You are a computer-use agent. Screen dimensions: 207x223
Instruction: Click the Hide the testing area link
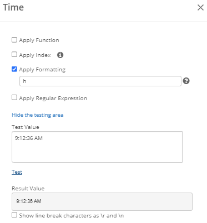click(x=38, y=115)
